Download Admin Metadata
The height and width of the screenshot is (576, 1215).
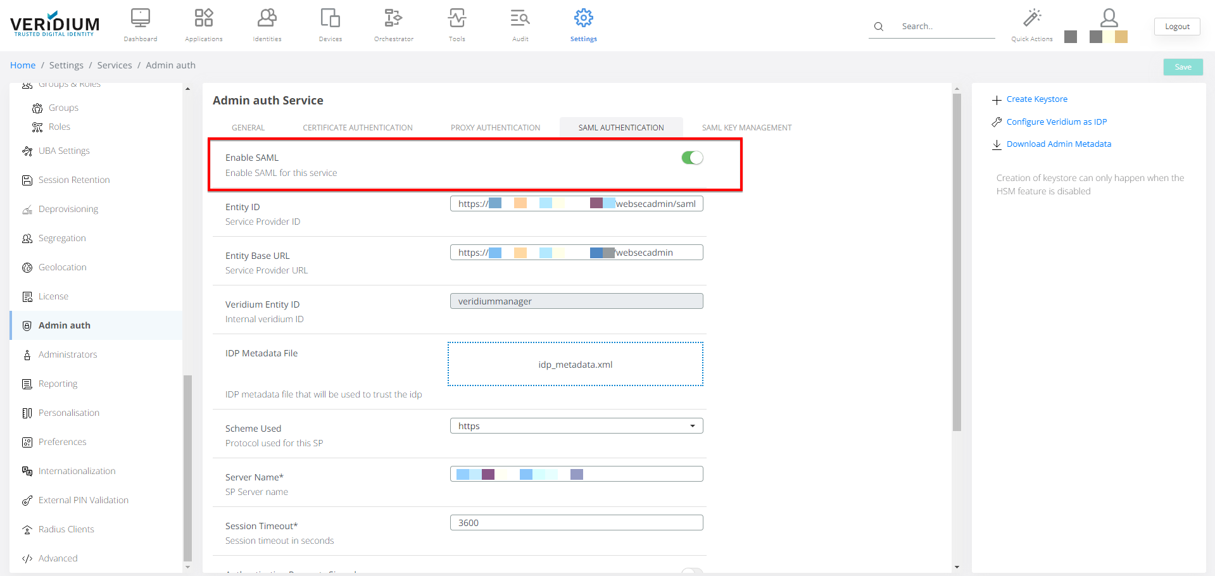(1058, 144)
